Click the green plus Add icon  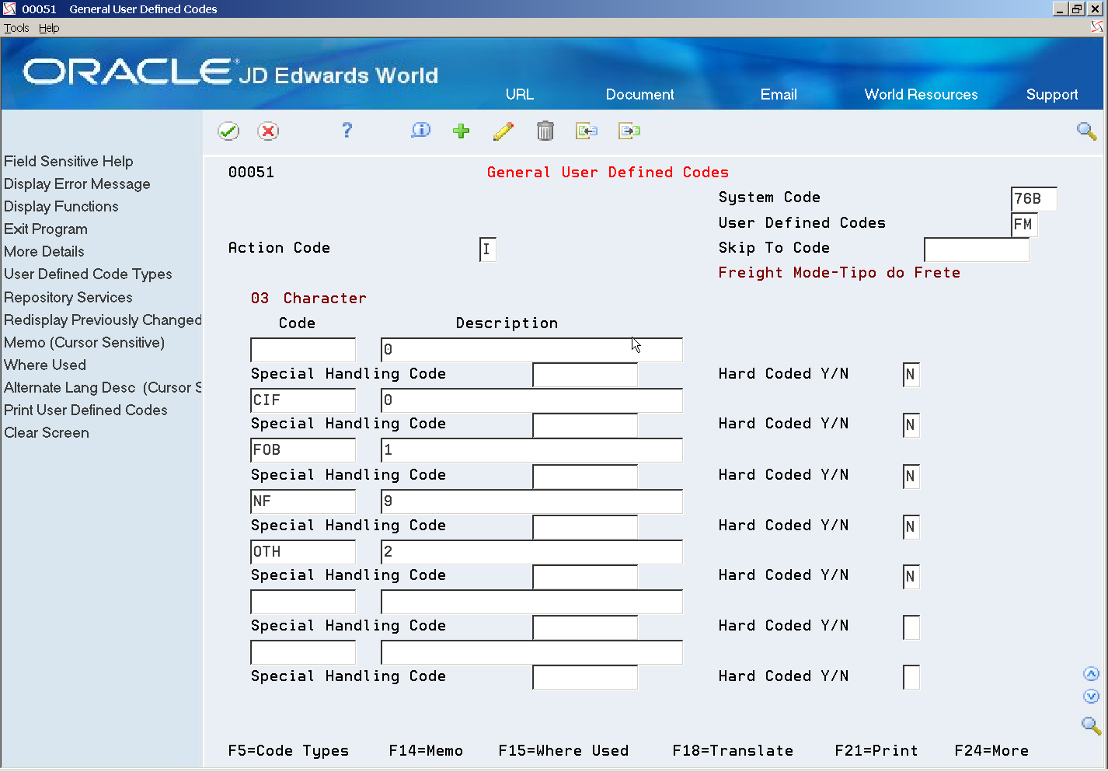(x=462, y=131)
